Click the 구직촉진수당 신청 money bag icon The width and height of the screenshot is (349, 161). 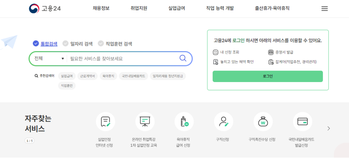[x=263, y=122]
